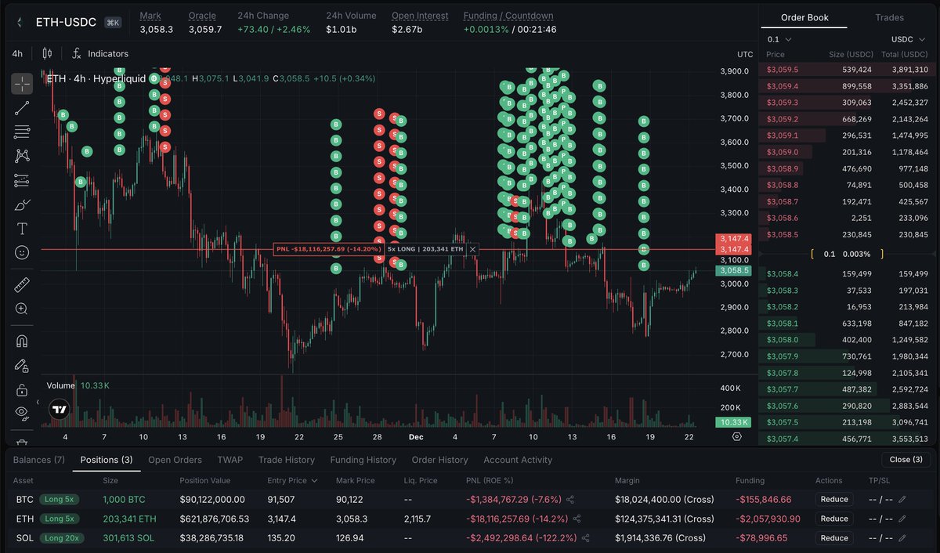Toggle visibility of all drawings
Screen dimensions: 940x553
pyautogui.click(x=22, y=412)
